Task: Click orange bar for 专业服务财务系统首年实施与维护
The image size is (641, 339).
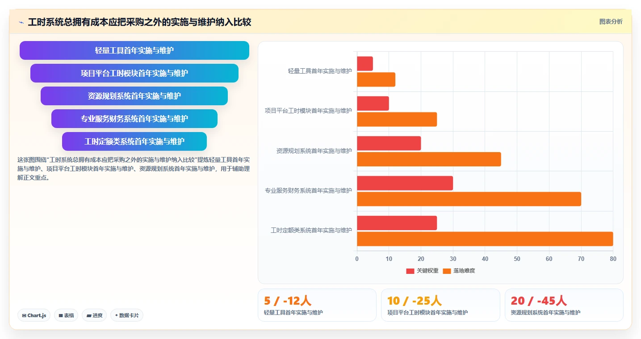Action: pyautogui.click(x=469, y=199)
